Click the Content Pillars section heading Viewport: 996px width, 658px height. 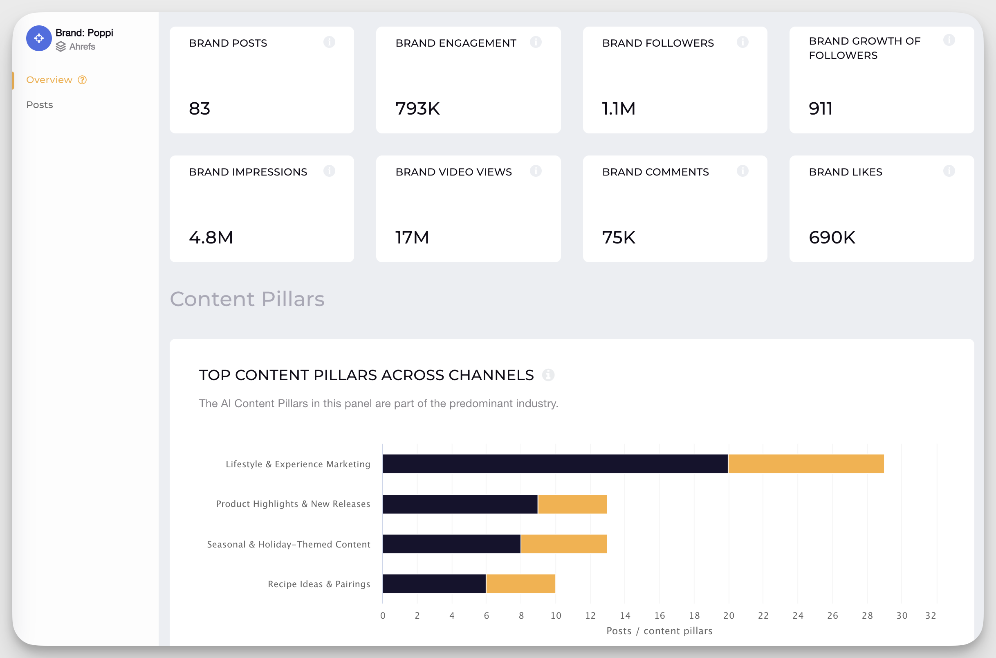coord(247,299)
